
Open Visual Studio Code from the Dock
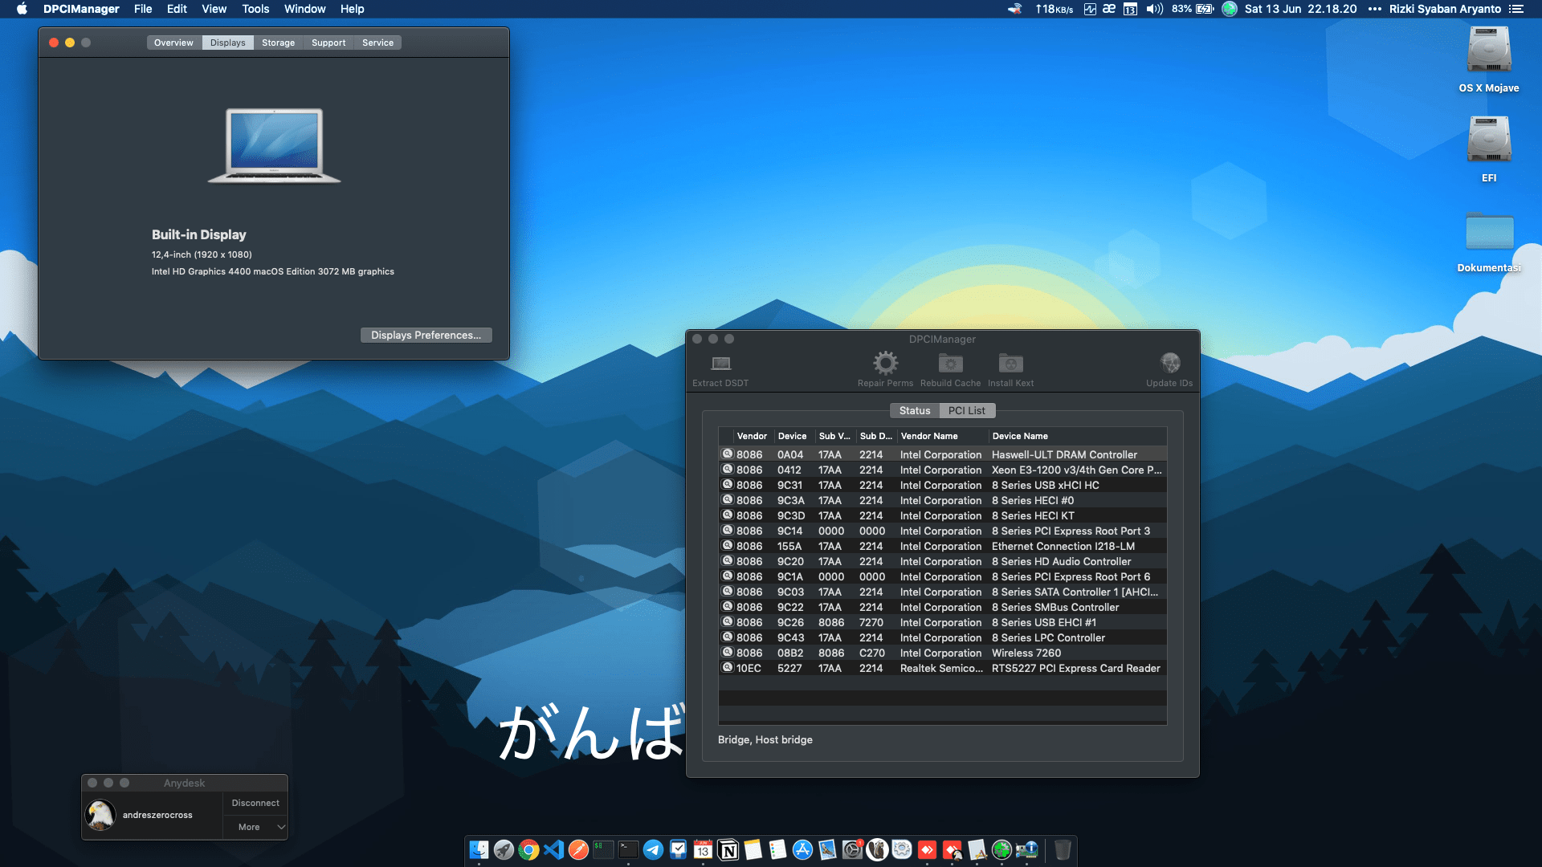pyautogui.click(x=553, y=849)
